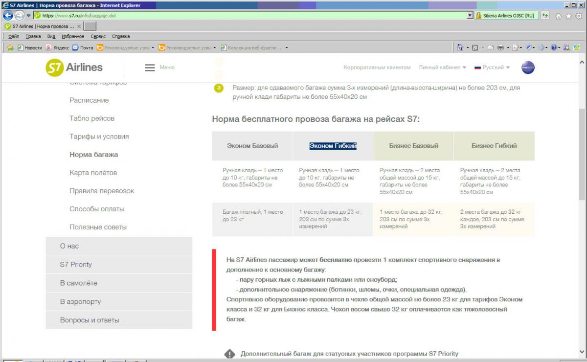
Task: Click the Read mail envelope icon
Action: [x=491, y=47]
